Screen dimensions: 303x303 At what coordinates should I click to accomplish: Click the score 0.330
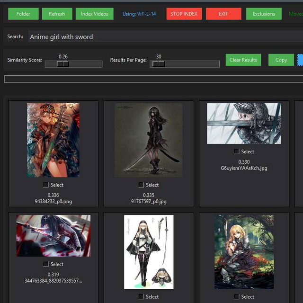point(244,162)
